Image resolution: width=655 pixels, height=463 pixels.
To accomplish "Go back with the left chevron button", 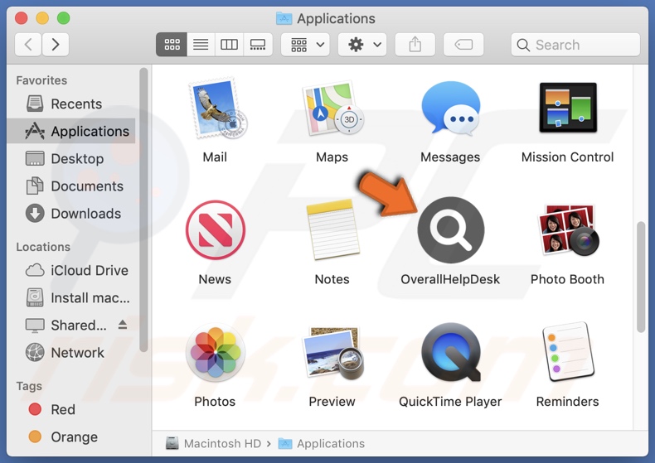I will click(x=28, y=44).
